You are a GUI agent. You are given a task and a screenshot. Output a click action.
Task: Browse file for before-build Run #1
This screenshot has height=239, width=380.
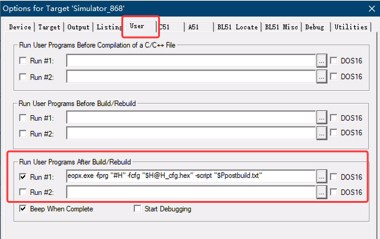pos(322,118)
